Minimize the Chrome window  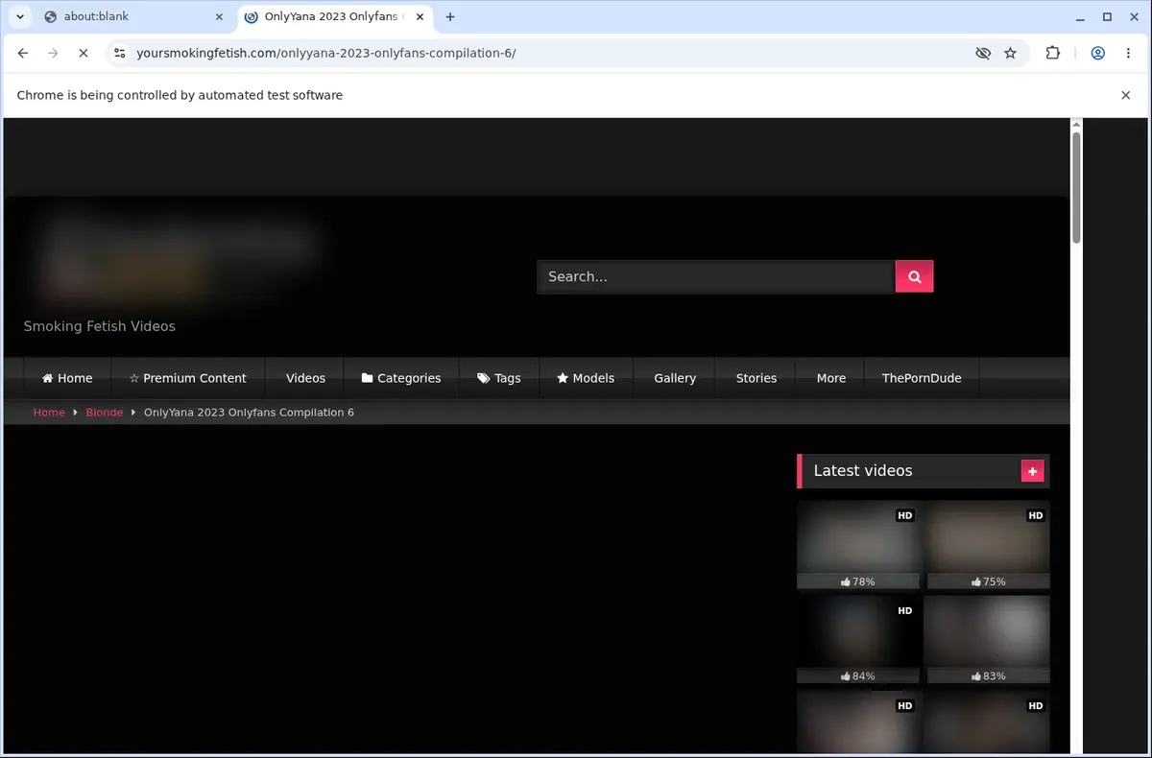coord(1081,16)
